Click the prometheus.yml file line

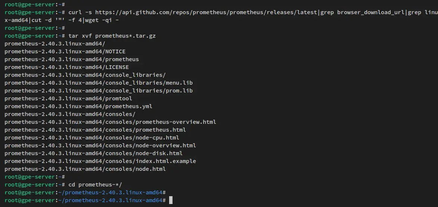coord(78,106)
